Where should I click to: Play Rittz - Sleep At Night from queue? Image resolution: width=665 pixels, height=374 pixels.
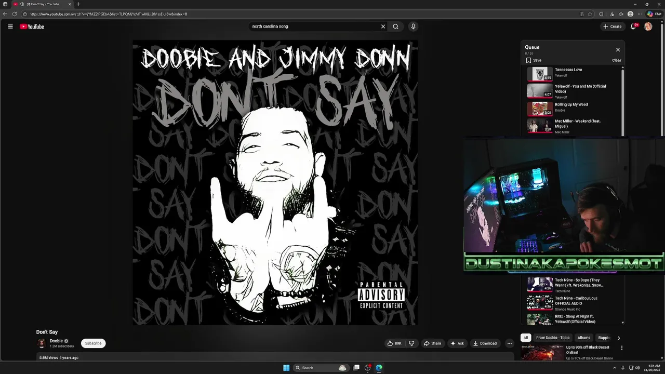tap(573, 319)
